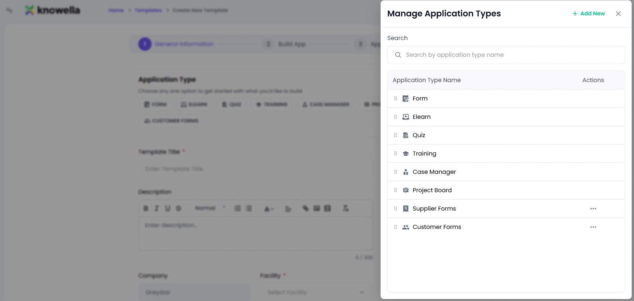Grab the drag handle for Form row
The width and height of the screenshot is (634, 301).
point(396,98)
